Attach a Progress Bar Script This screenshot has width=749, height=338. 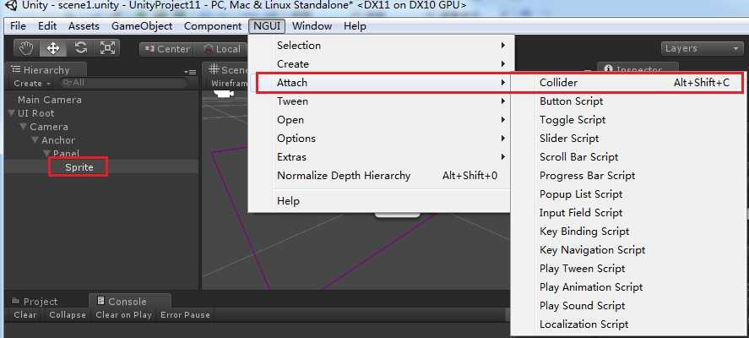click(628, 176)
